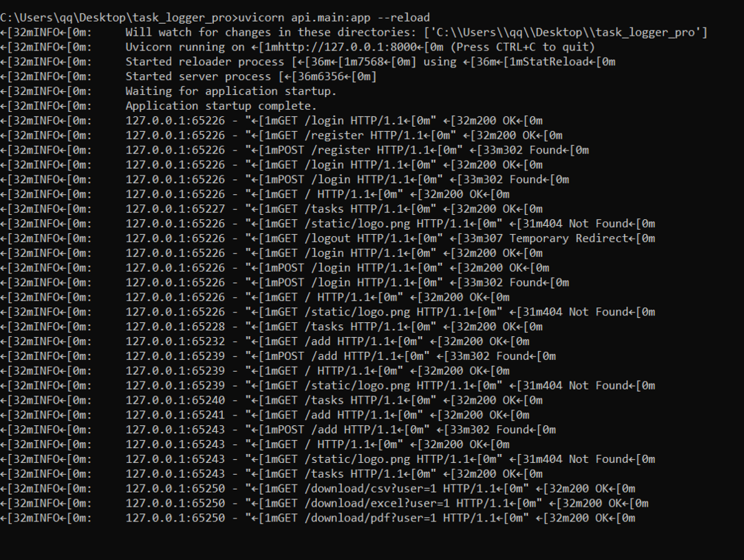This screenshot has height=560, width=744.
Task: Click the POST /register 302 Found entry
Action: 358,150
